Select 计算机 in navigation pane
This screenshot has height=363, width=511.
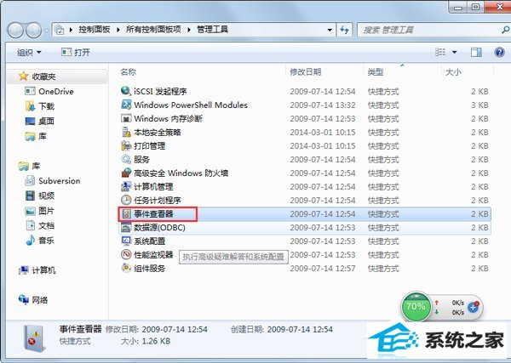[x=37, y=270]
